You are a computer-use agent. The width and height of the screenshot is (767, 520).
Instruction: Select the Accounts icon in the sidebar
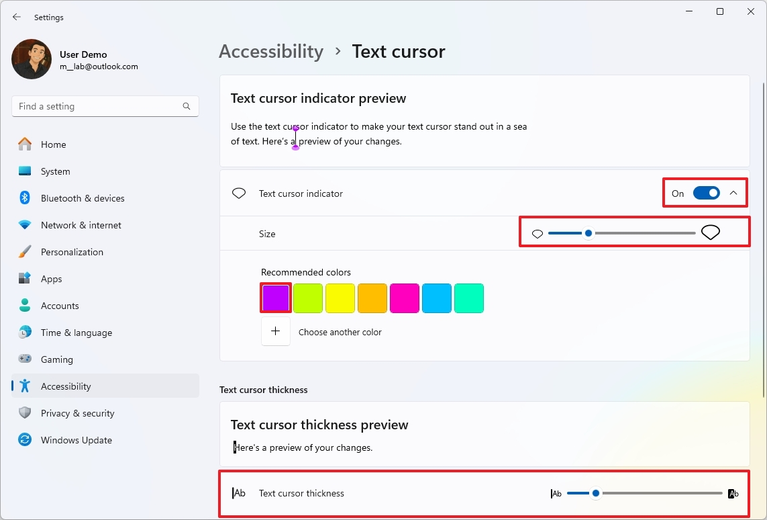24,305
